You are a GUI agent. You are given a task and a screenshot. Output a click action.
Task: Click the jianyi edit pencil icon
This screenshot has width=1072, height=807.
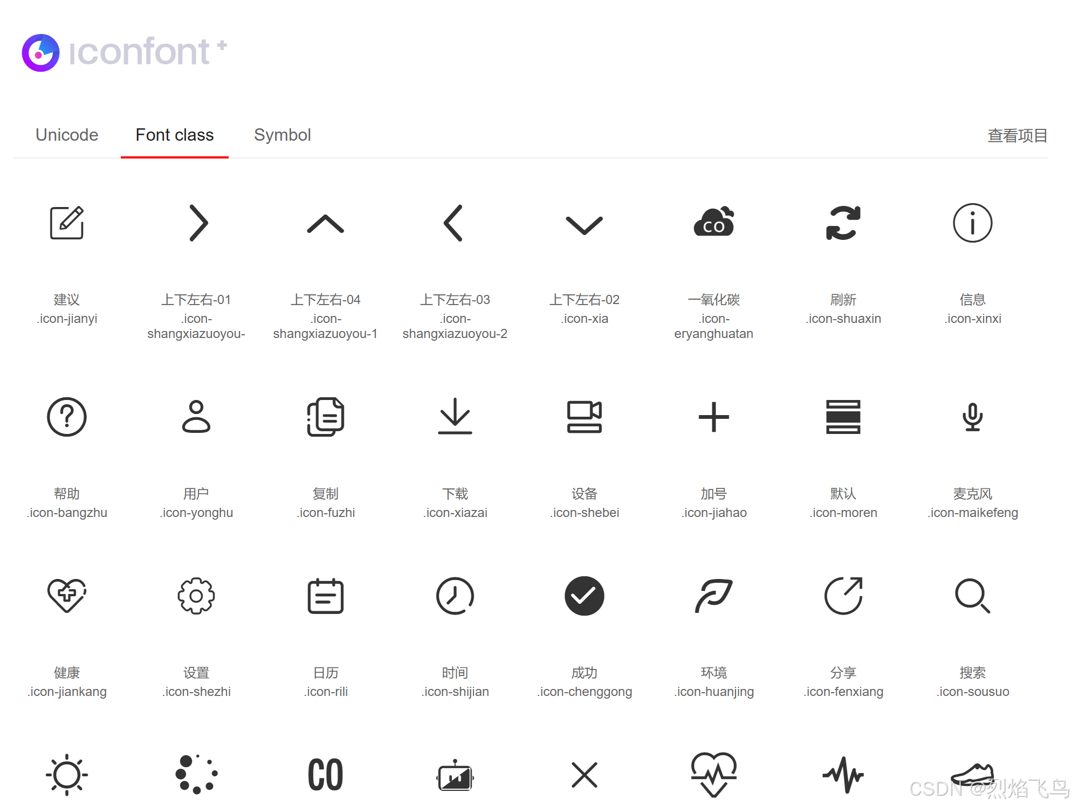point(67,223)
